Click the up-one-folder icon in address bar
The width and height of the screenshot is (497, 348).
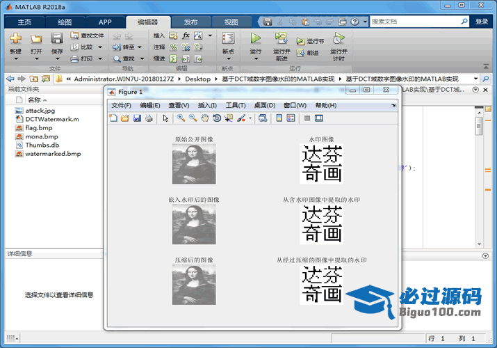coord(33,79)
